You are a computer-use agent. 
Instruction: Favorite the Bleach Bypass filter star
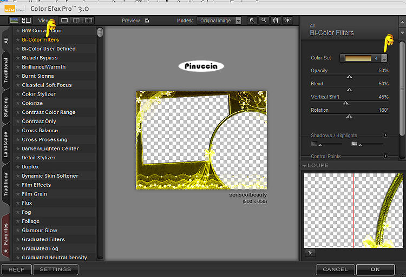(x=18, y=58)
